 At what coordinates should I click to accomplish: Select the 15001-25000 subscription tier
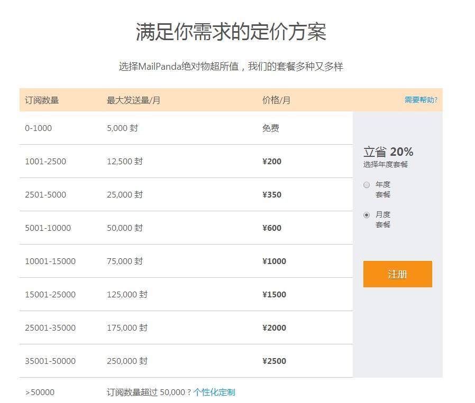click(50, 294)
